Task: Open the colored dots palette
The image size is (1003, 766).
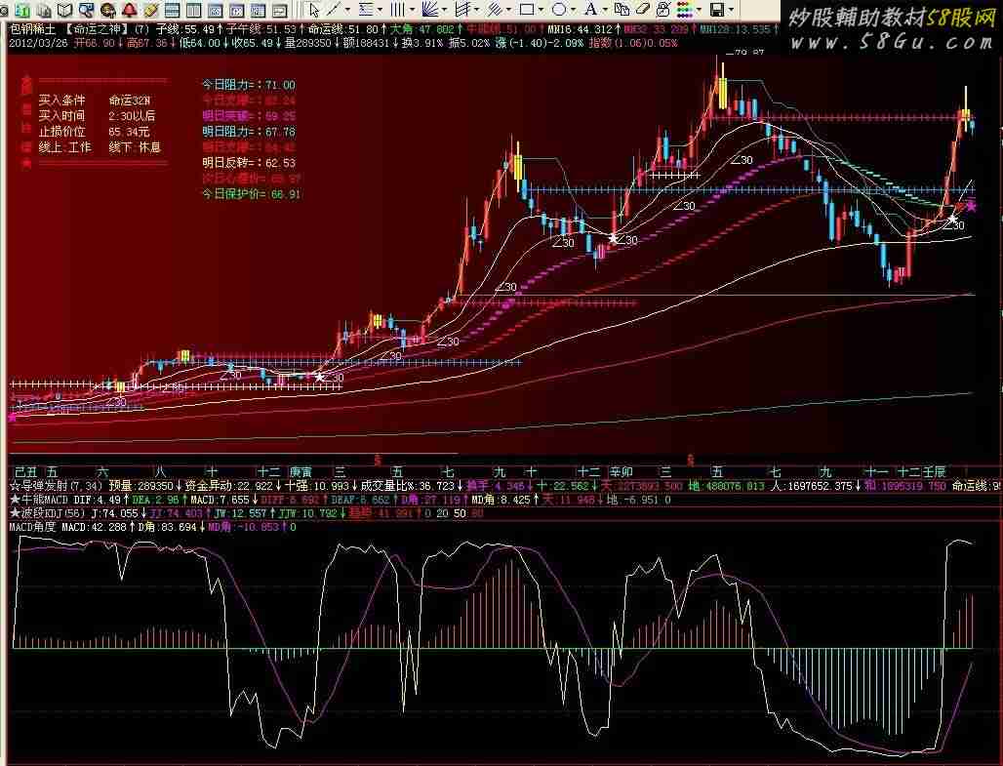Action: pyautogui.click(x=685, y=10)
